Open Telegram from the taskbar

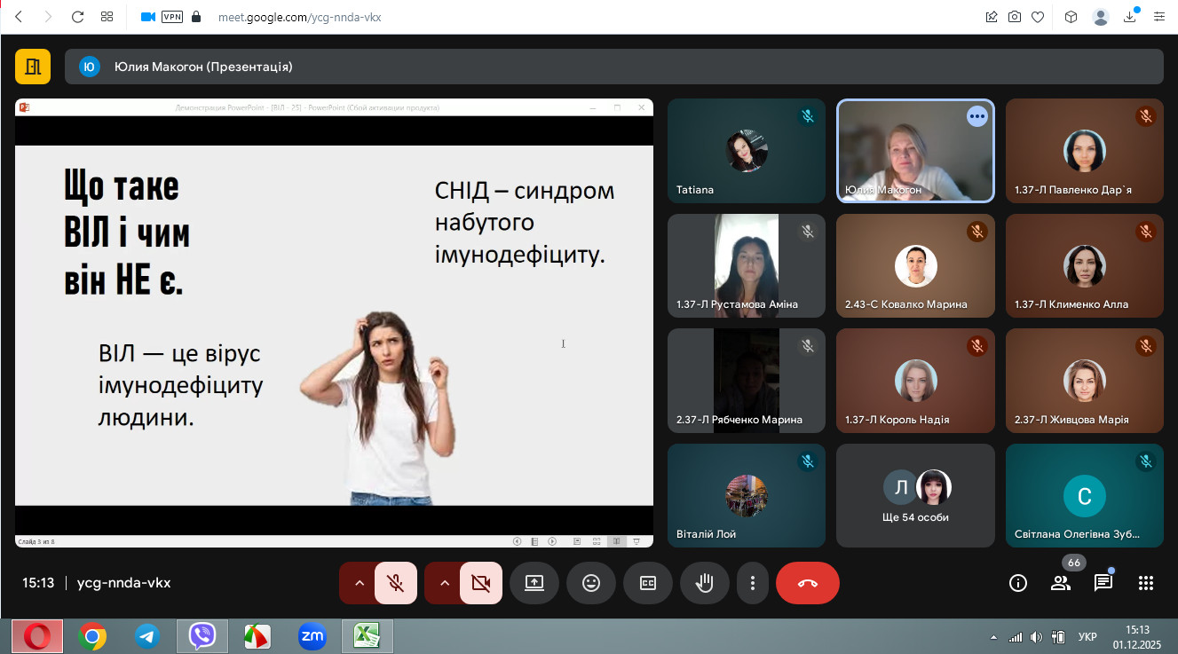point(147,636)
